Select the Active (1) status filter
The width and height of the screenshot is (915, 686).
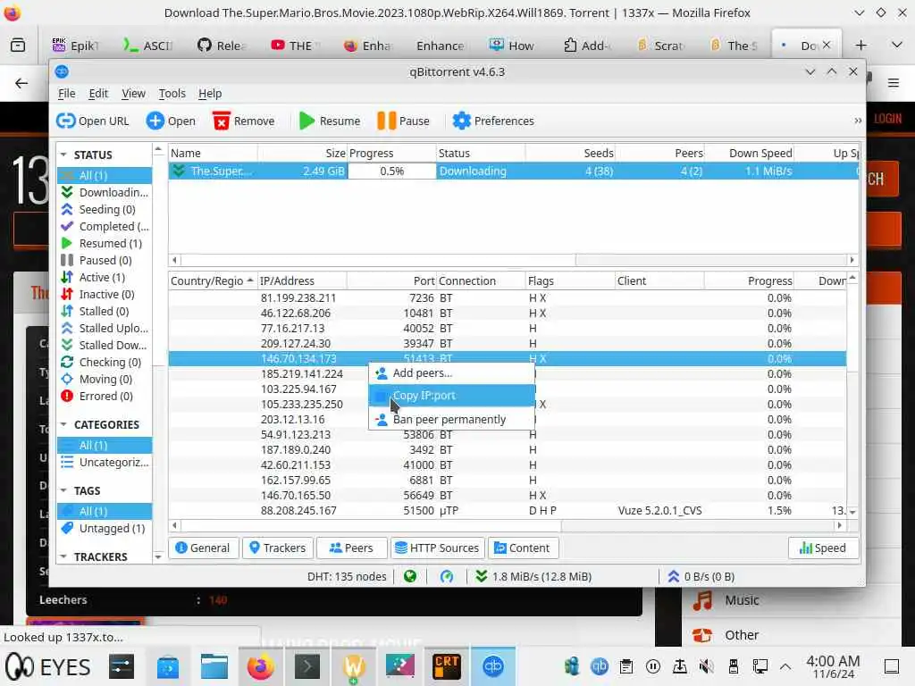(x=105, y=277)
